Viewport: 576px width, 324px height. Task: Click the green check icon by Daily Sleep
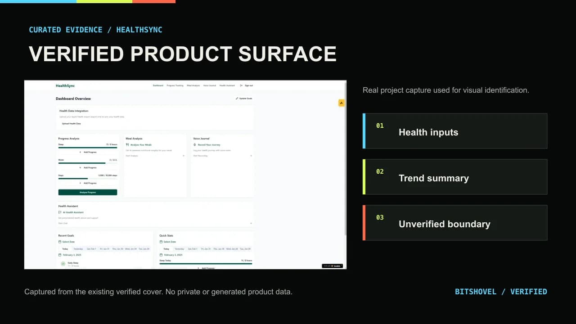tap(63, 264)
